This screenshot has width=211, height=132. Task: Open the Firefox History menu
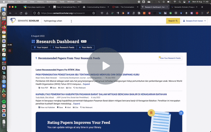tap(40, 2)
